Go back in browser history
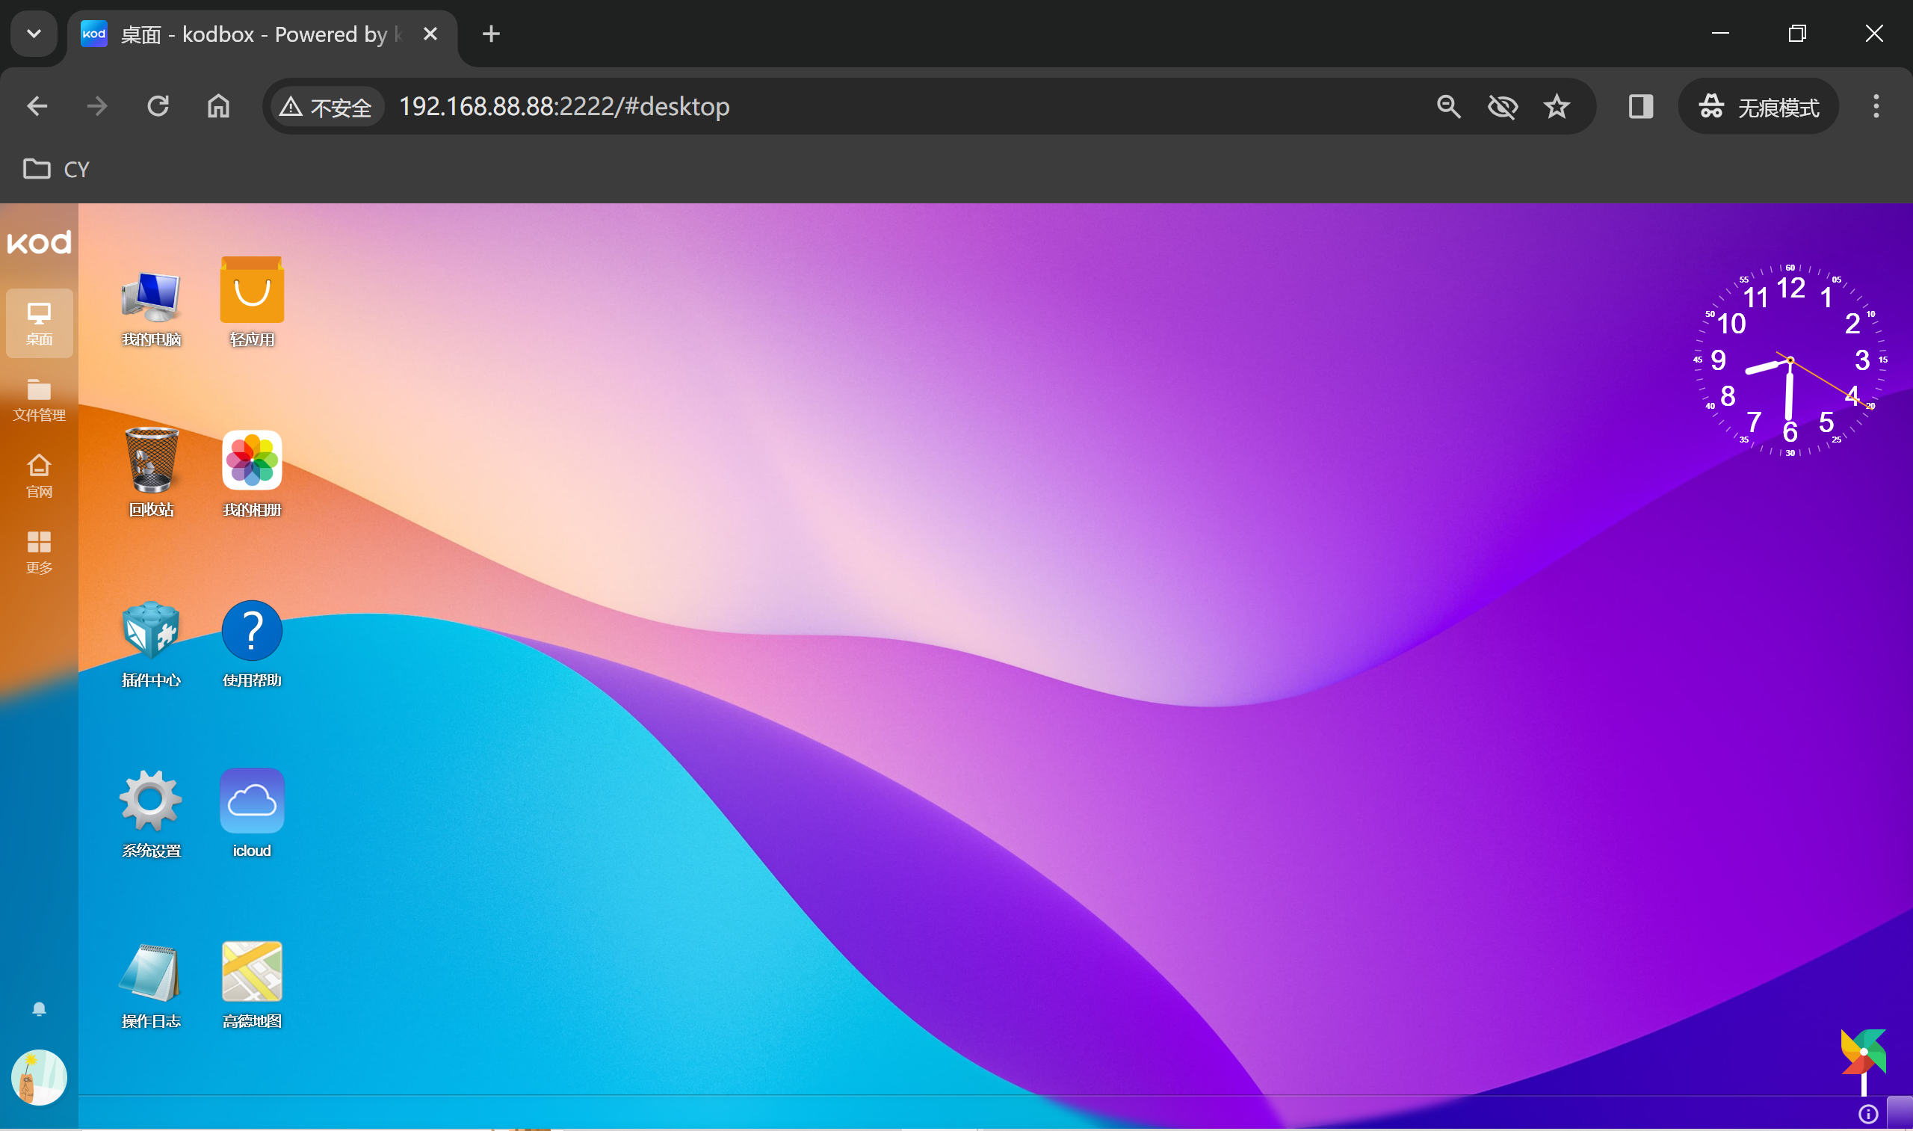 tap(37, 106)
